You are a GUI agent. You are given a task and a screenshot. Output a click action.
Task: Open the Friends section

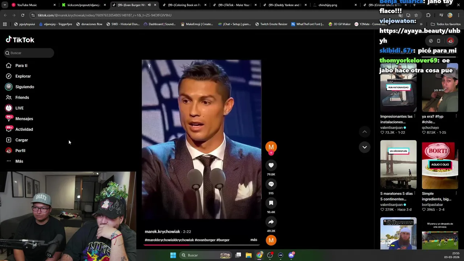(17, 98)
